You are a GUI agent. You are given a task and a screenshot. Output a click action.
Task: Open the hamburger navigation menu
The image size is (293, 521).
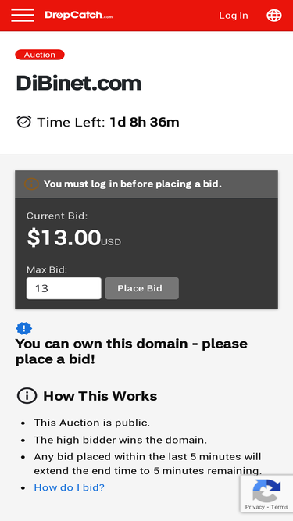[x=22, y=16]
